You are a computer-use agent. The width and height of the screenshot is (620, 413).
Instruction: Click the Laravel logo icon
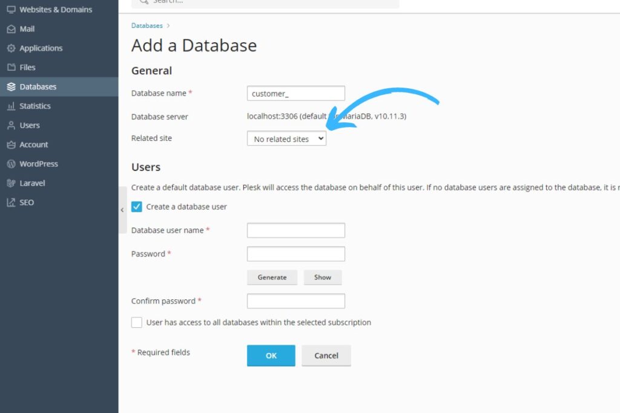11,183
